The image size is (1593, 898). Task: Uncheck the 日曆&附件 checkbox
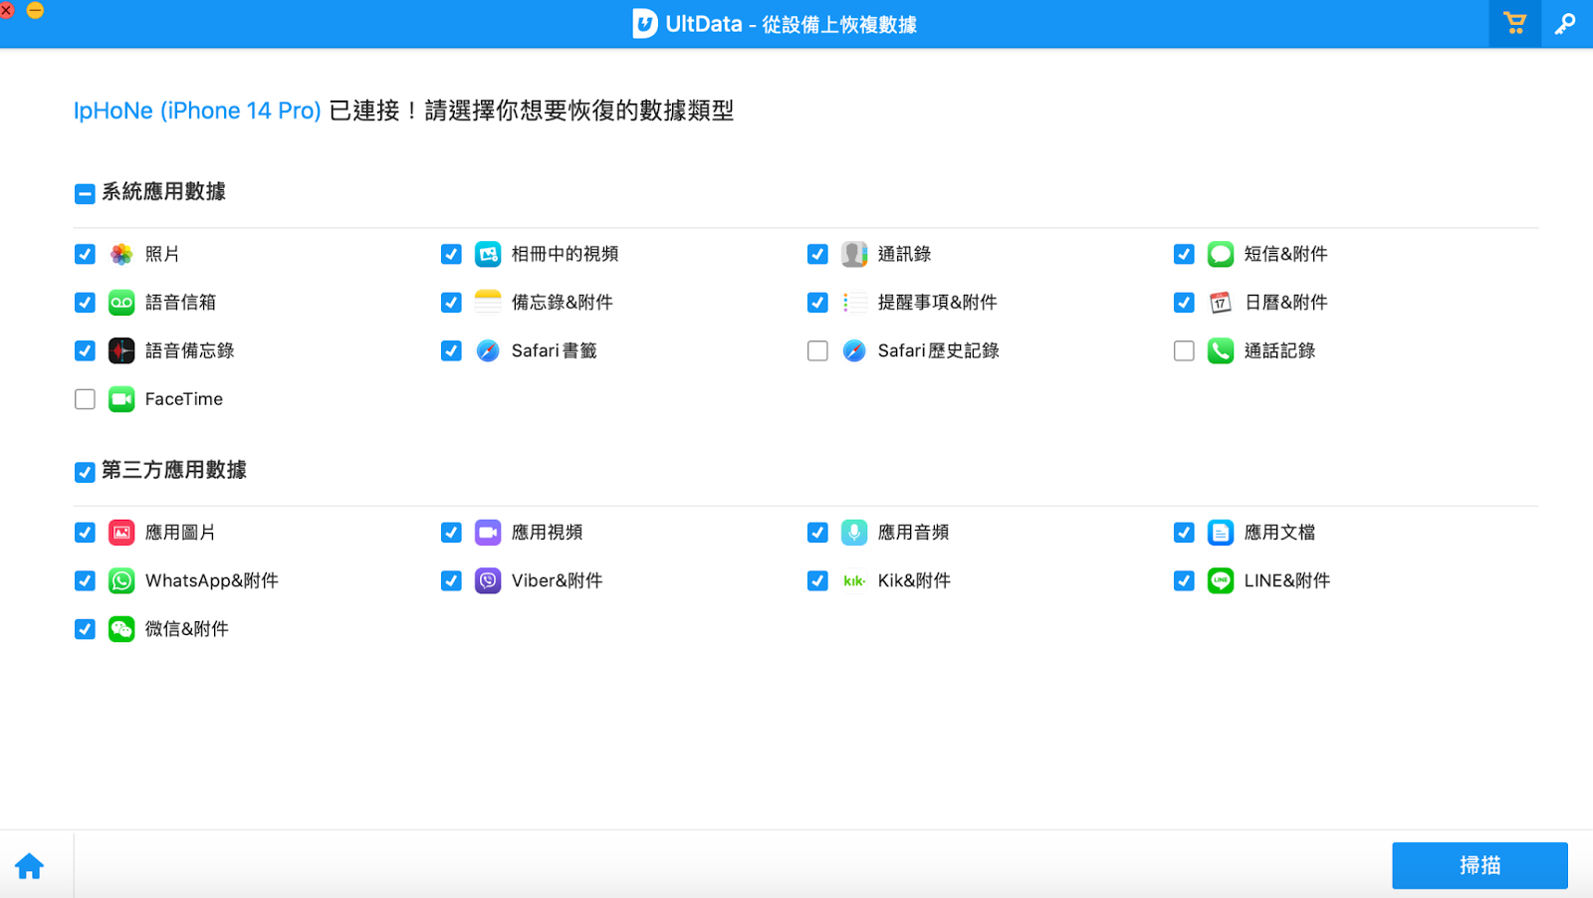[1184, 303]
